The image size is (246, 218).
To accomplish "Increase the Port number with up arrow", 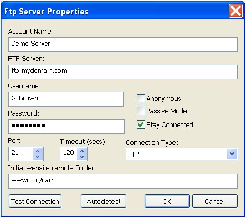I will click(x=38, y=151).
